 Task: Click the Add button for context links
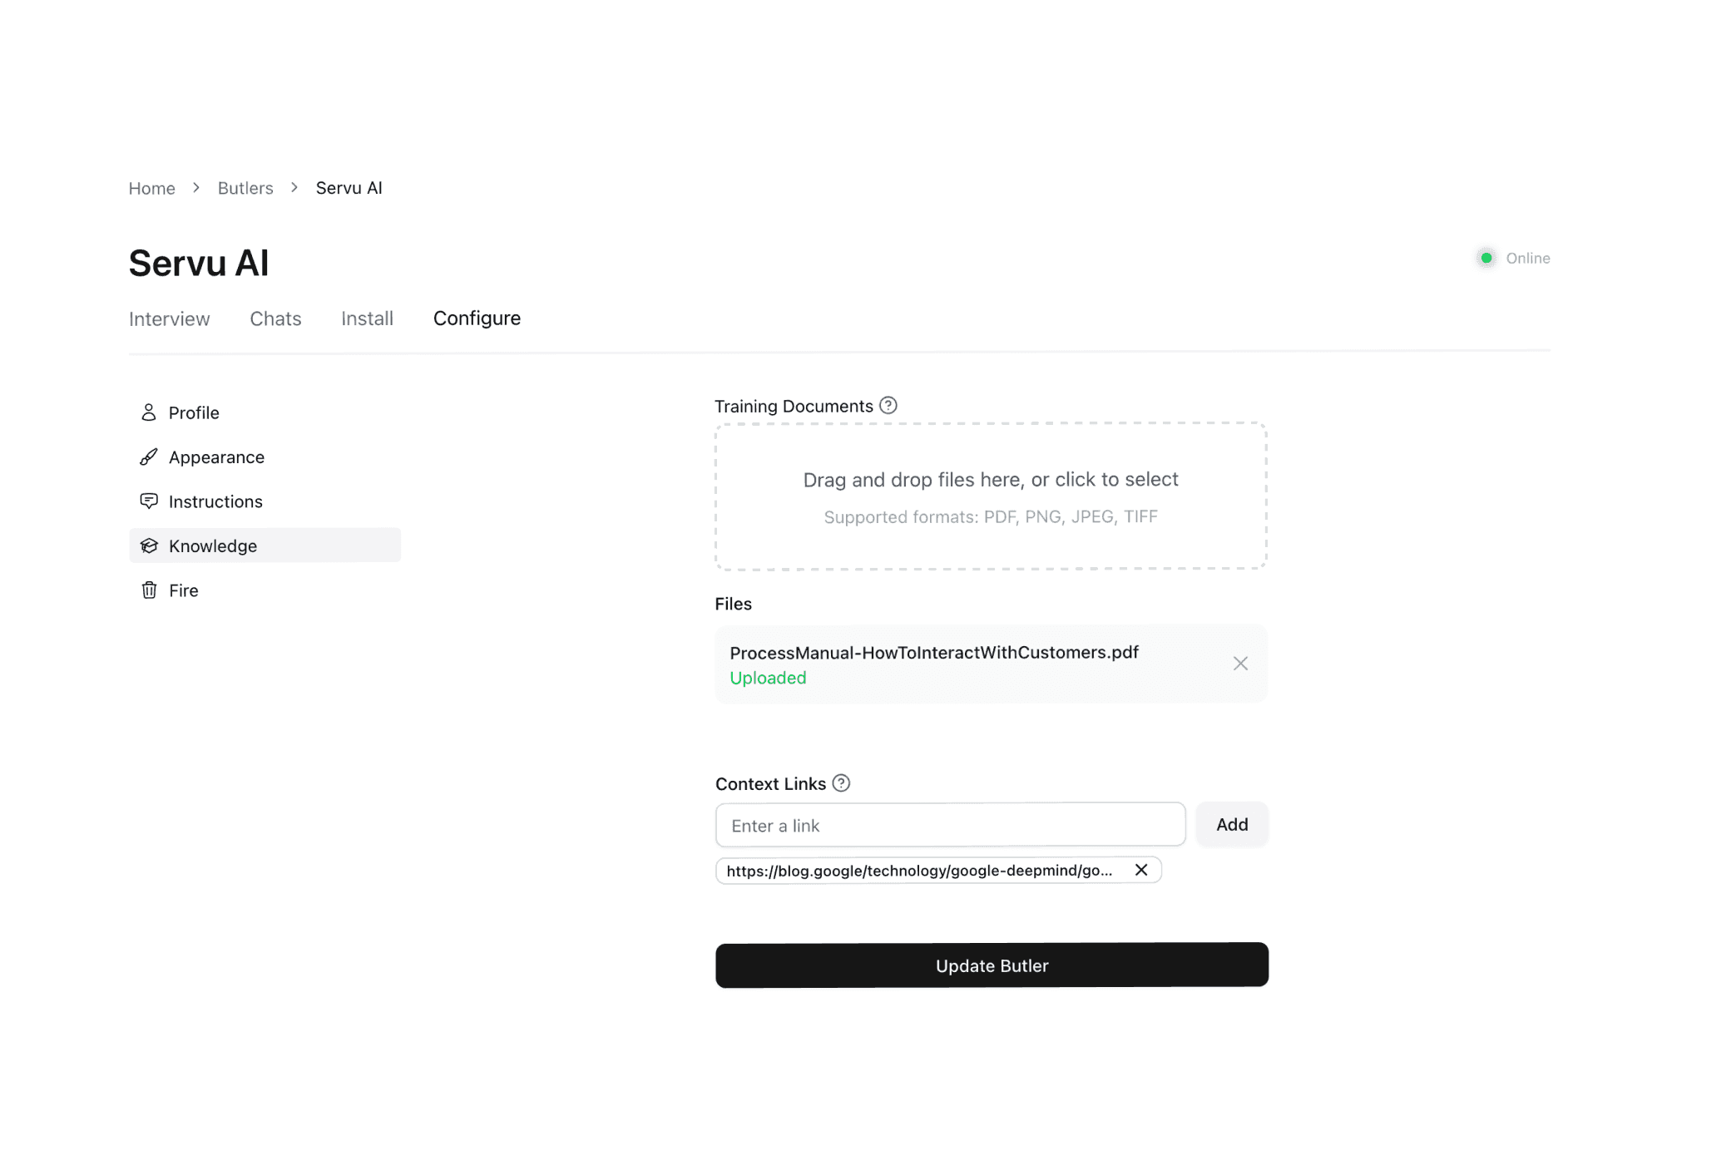tap(1232, 824)
